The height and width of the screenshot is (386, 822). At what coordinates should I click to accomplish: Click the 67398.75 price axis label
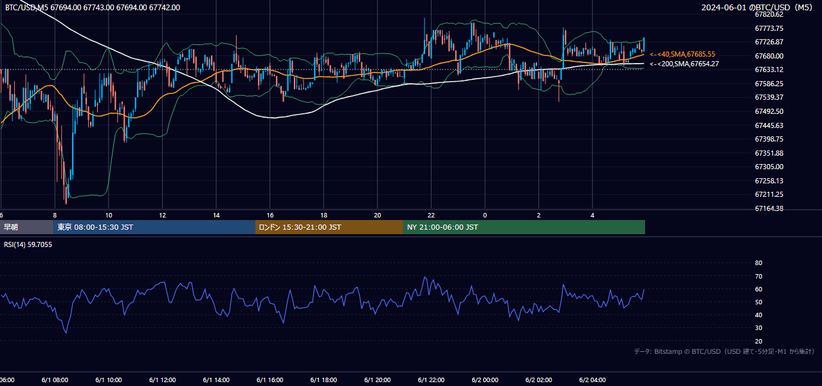(x=769, y=139)
